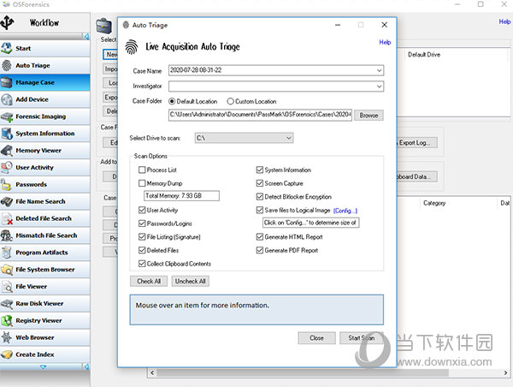513x387 pixels.
Task: Toggle File Listing (Signature) checkbox
Action: tap(142, 237)
